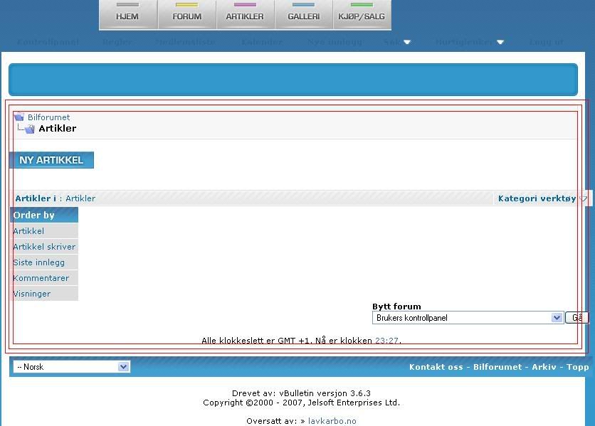The image size is (595, 426).
Task: Open the lavkarbo.no link
Action: coord(332,421)
